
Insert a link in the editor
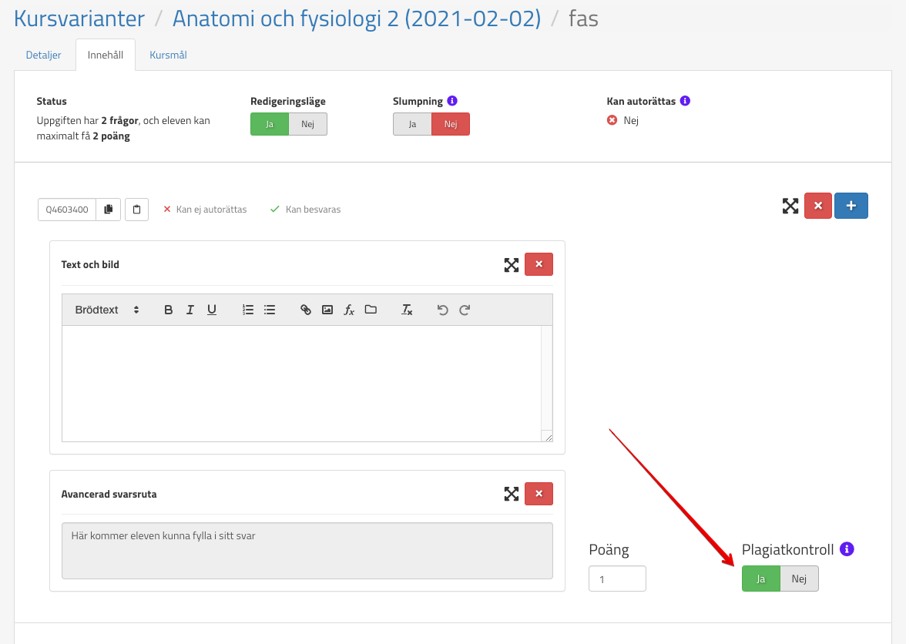tap(306, 310)
